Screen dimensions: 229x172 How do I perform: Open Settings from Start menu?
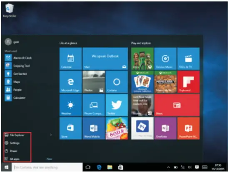click(12, 143)
